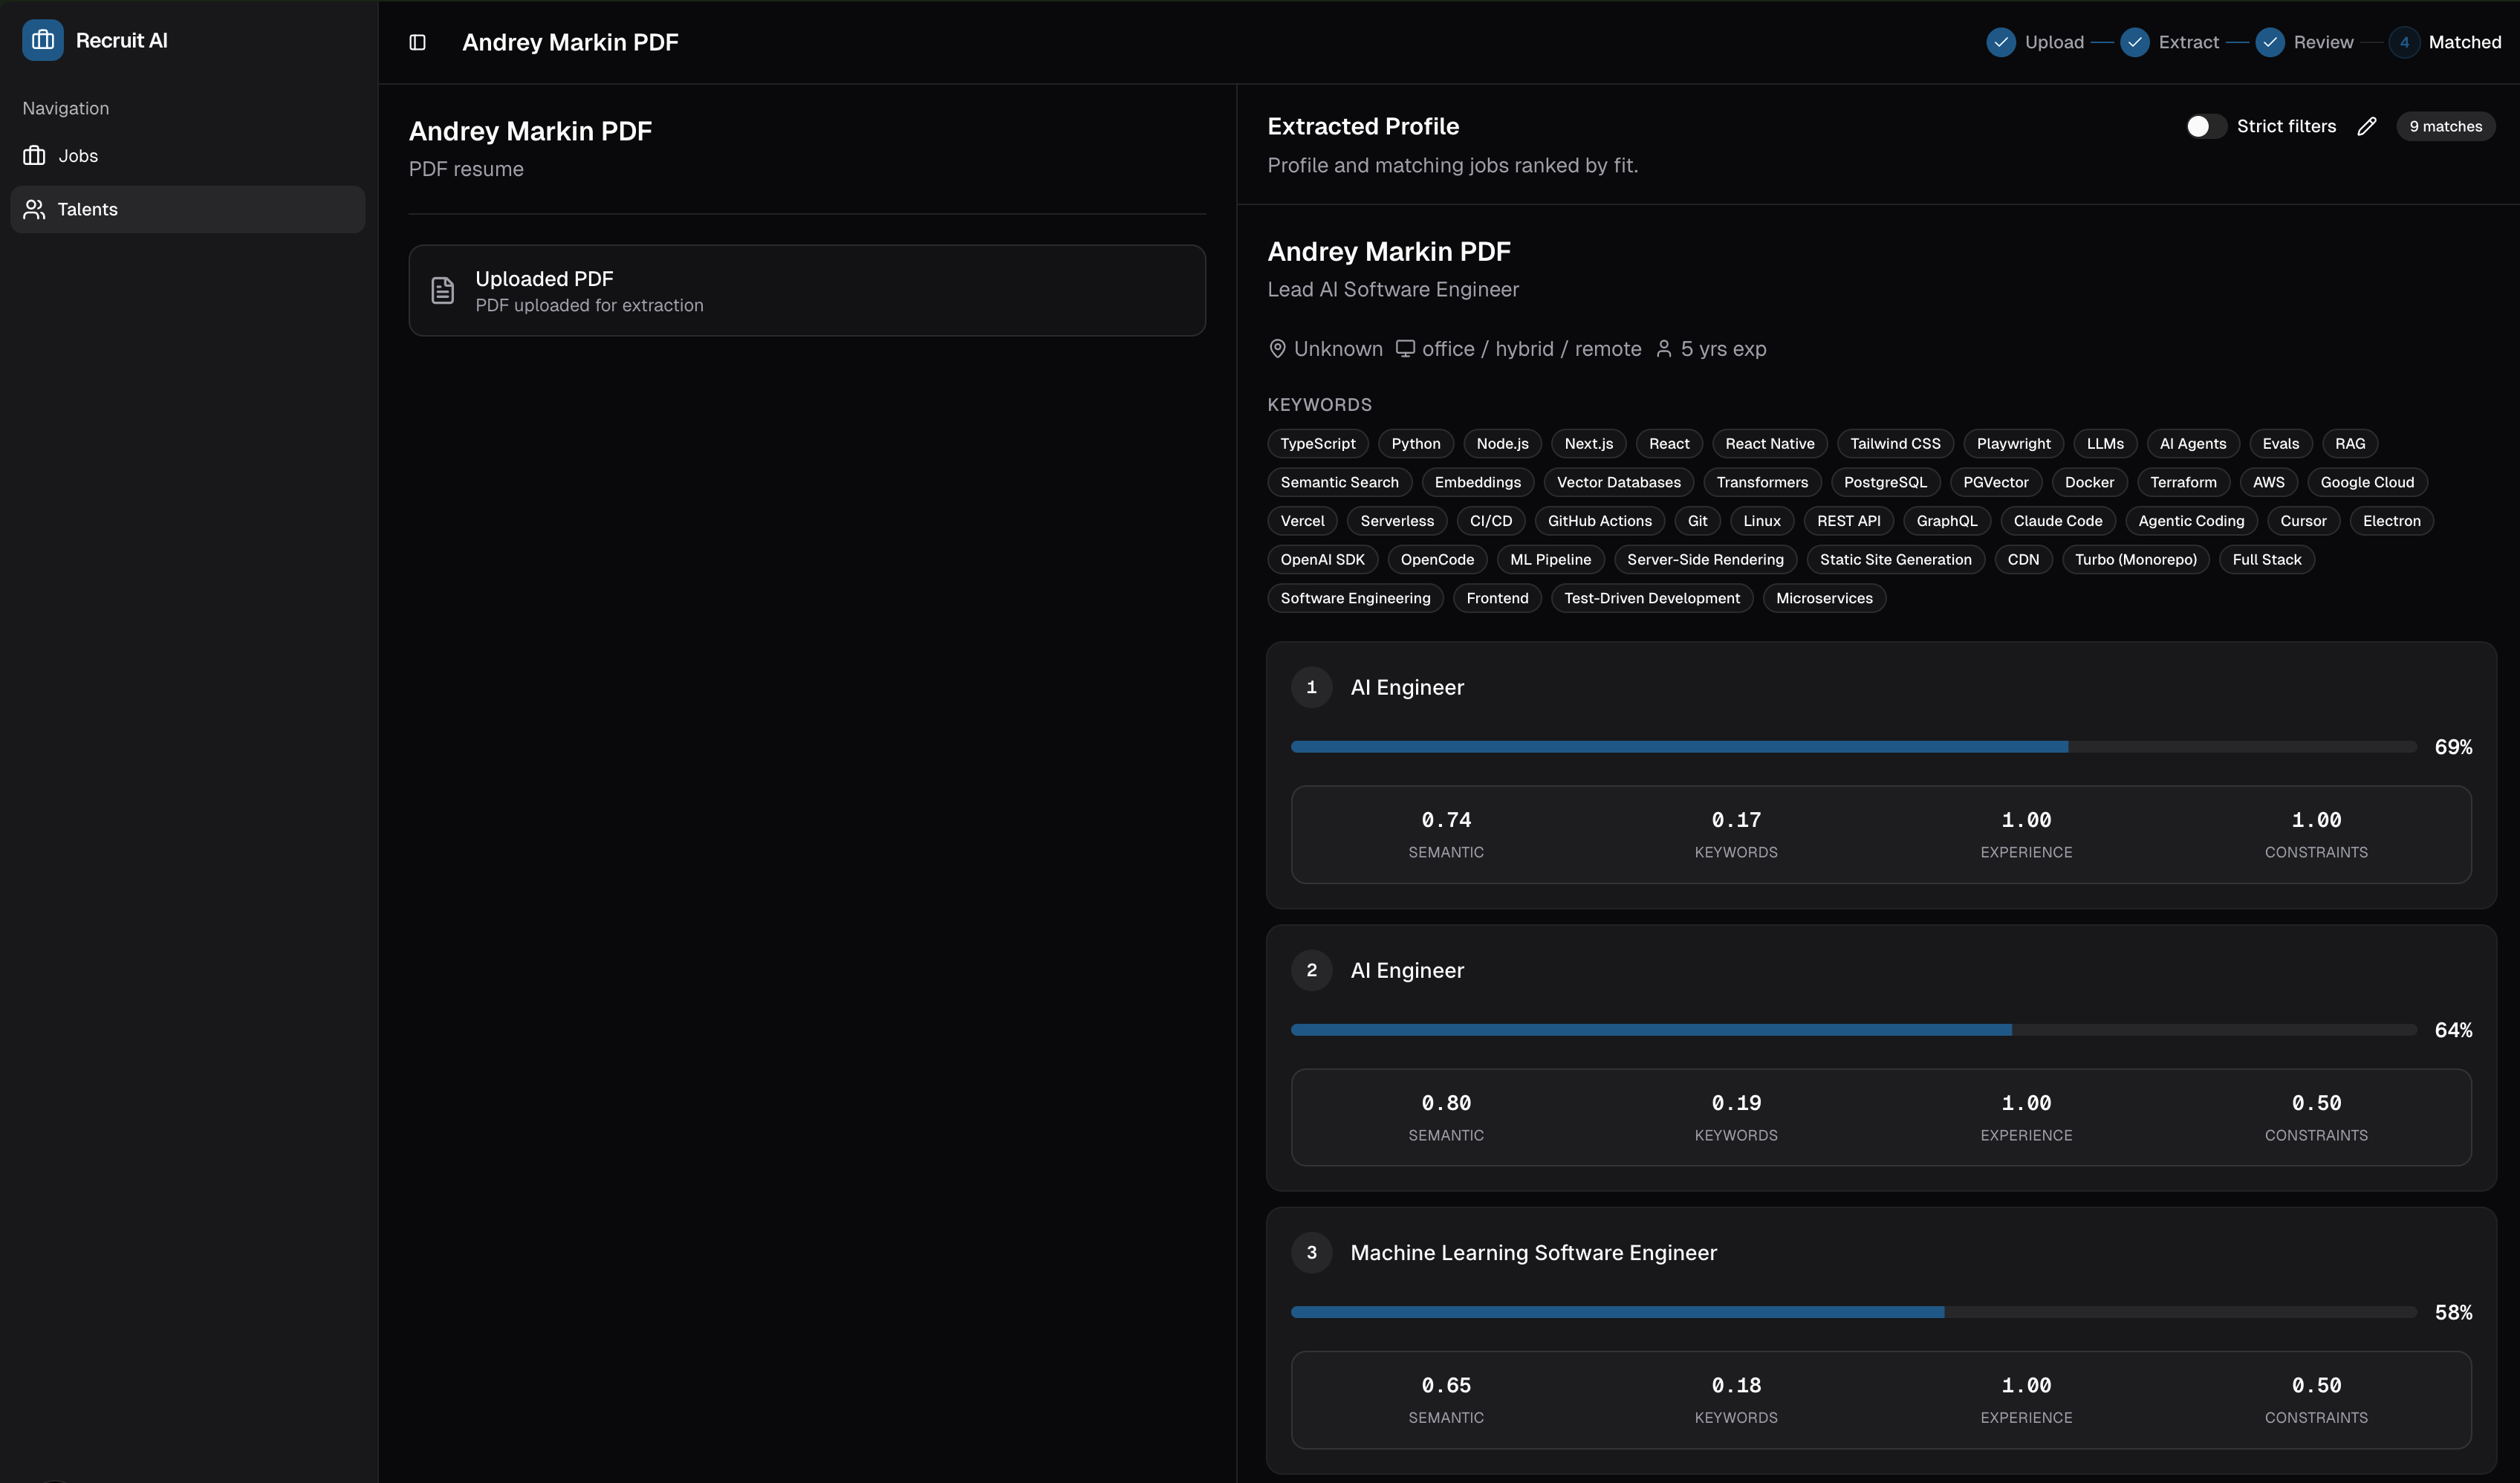This screenshot has width=2520, height=1483.
Task: Click the uploaded PDF document icon
Action: (x=443, y=289)
